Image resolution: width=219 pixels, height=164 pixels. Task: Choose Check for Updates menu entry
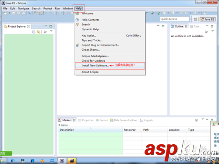click(x=110, y=61)
